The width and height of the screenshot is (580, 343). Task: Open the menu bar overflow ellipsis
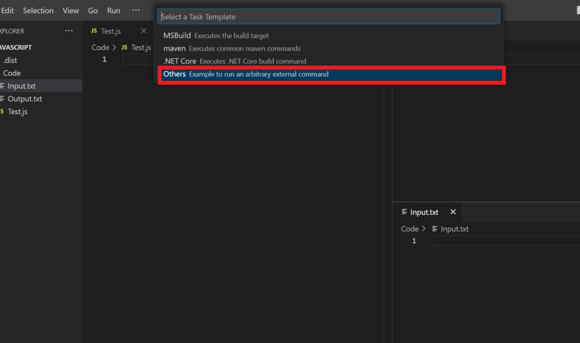tap(135, 11)
